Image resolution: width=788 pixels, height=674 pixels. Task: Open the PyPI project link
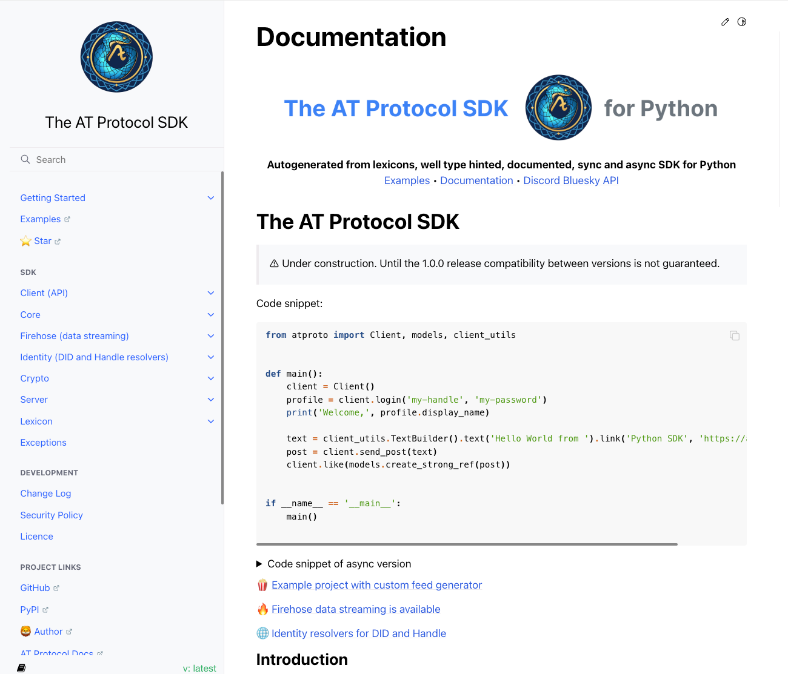coord(30,610)
